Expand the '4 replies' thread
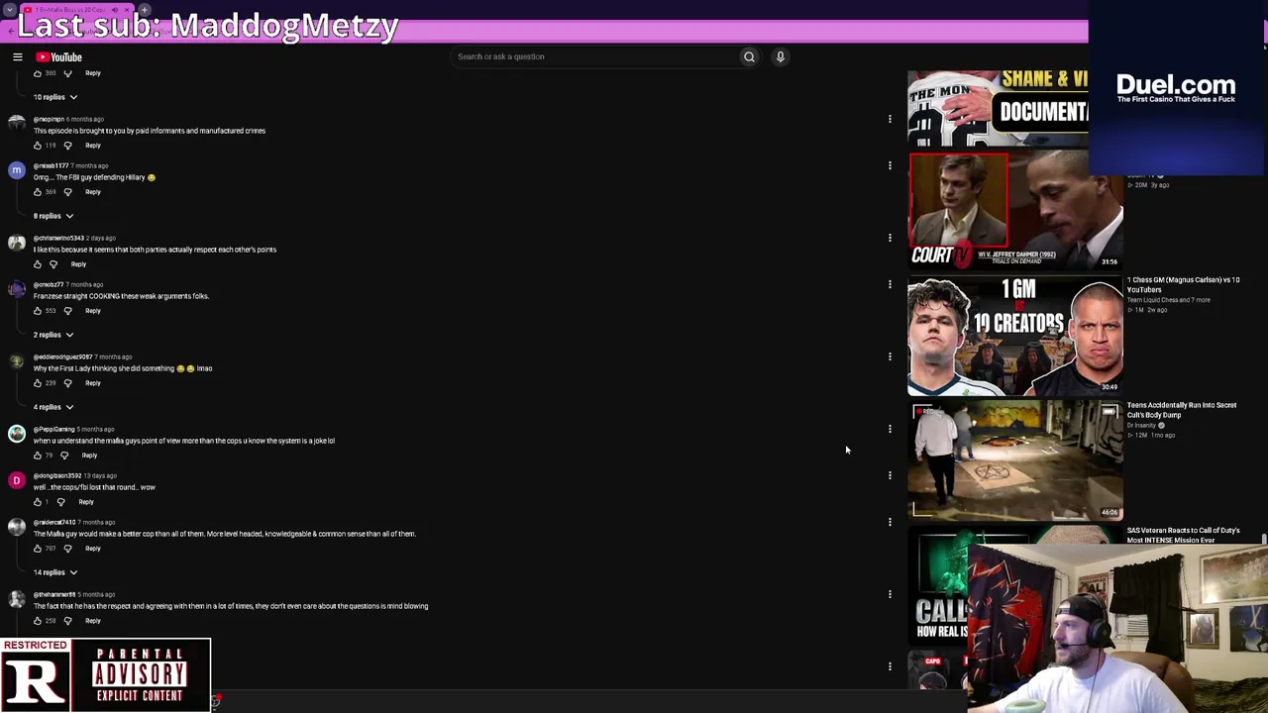 53,407
